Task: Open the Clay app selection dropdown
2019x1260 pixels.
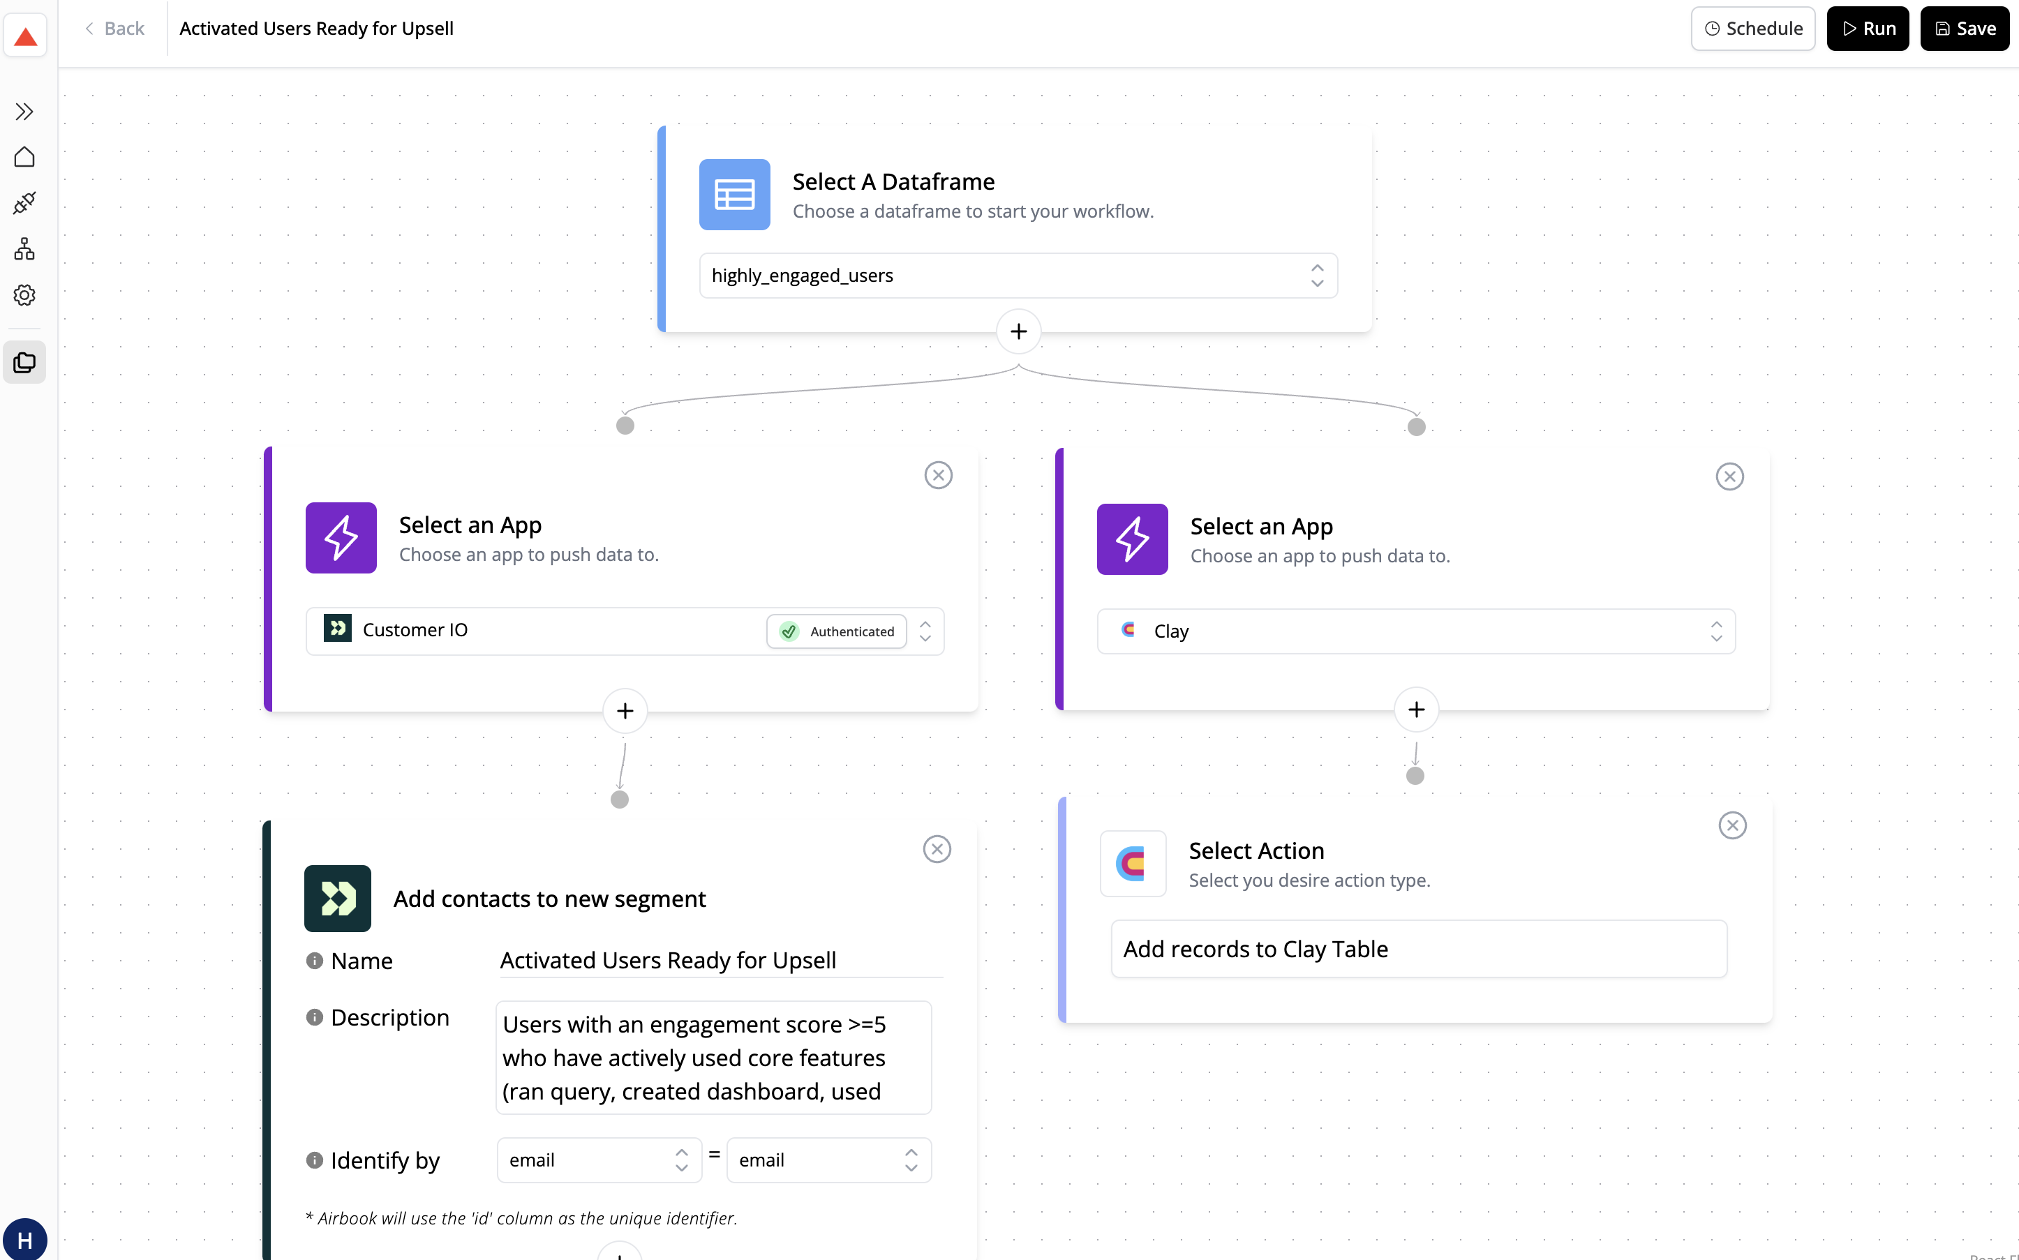Action: click(1415, 631)
